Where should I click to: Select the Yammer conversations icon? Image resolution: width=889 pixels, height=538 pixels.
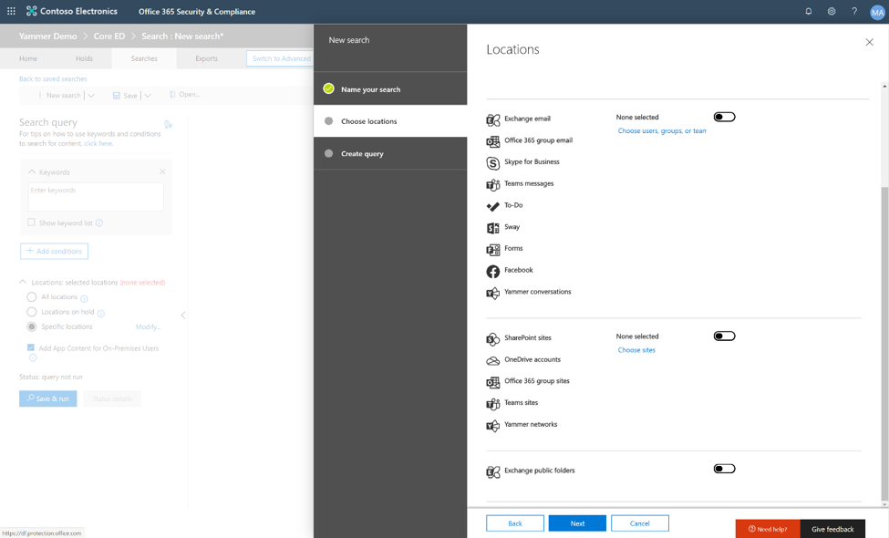tap(492, 292)
